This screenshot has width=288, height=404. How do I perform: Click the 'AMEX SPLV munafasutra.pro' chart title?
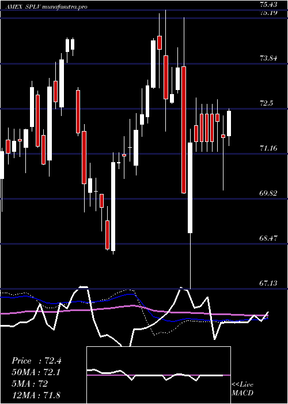pos(46,7)
